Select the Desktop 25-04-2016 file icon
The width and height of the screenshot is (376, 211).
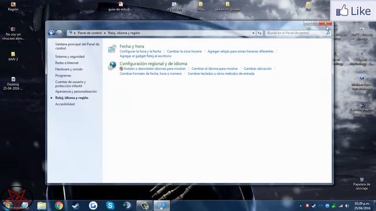(x=13, y=83)
